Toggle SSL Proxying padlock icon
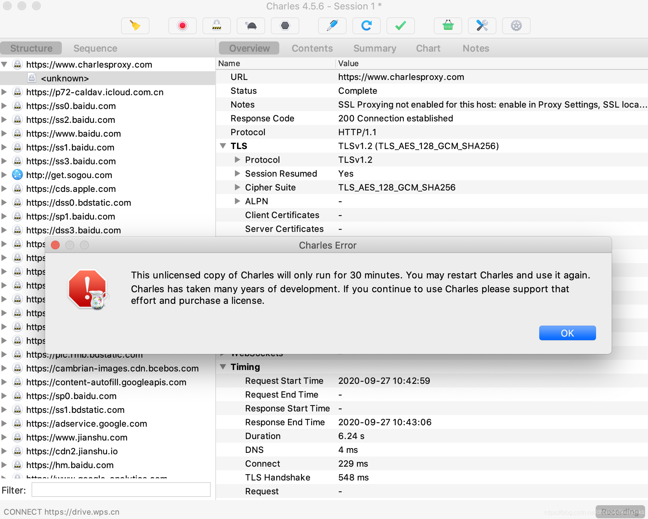Screen dimensions: 648x519 coord(217,26)
